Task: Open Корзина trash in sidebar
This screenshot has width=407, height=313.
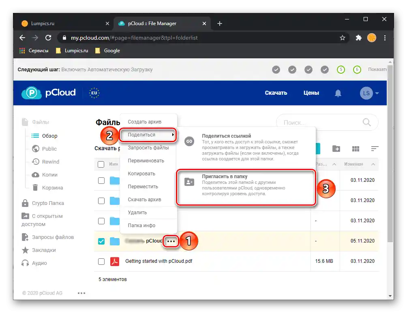Action: [47, 188]
